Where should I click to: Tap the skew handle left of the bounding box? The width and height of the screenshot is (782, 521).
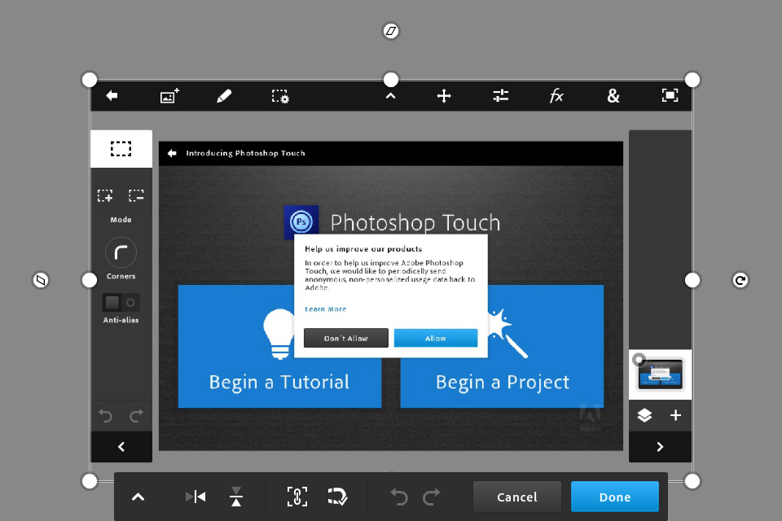click(41, 280)
